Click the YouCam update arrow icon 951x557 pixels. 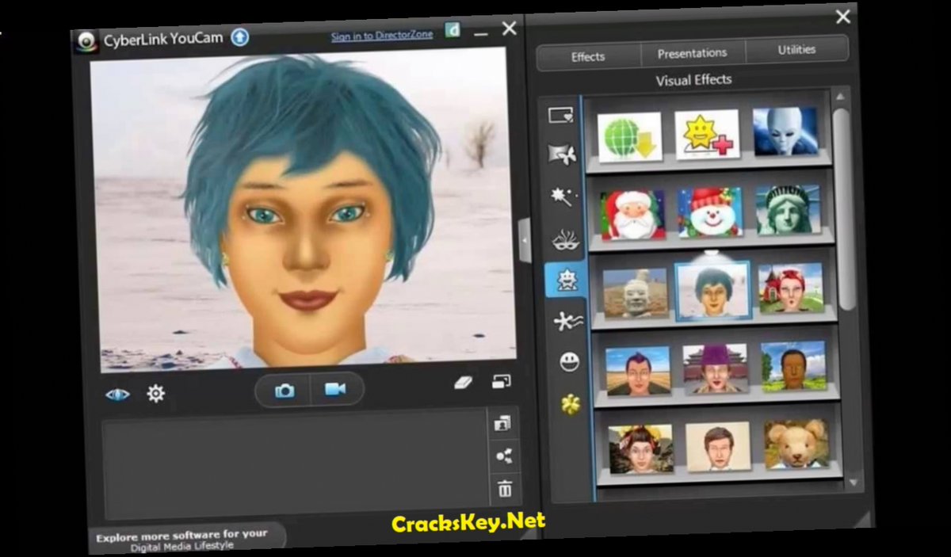tap(239, 37)
